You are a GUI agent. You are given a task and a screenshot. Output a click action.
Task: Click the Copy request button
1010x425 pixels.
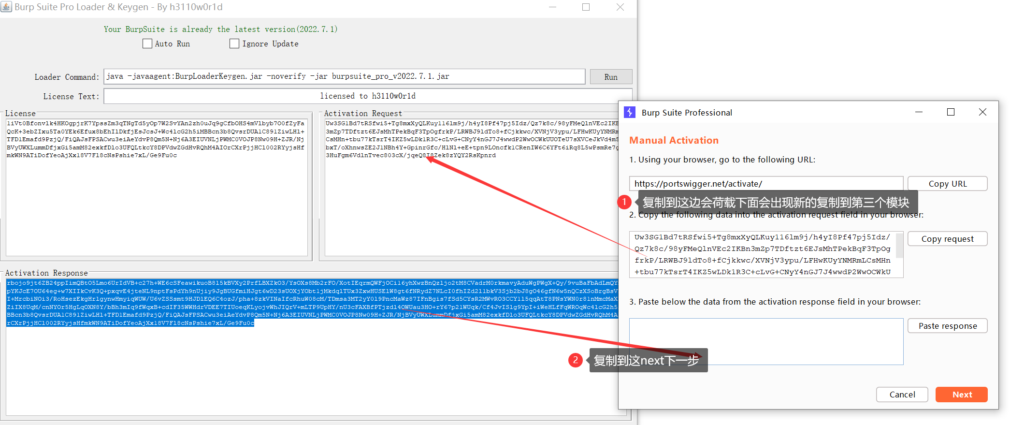tap(947, 239)
